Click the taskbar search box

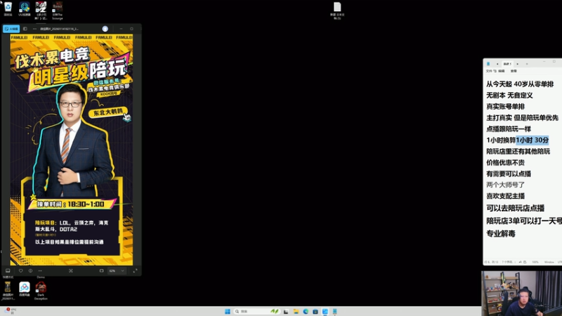[x=256, y=311]
